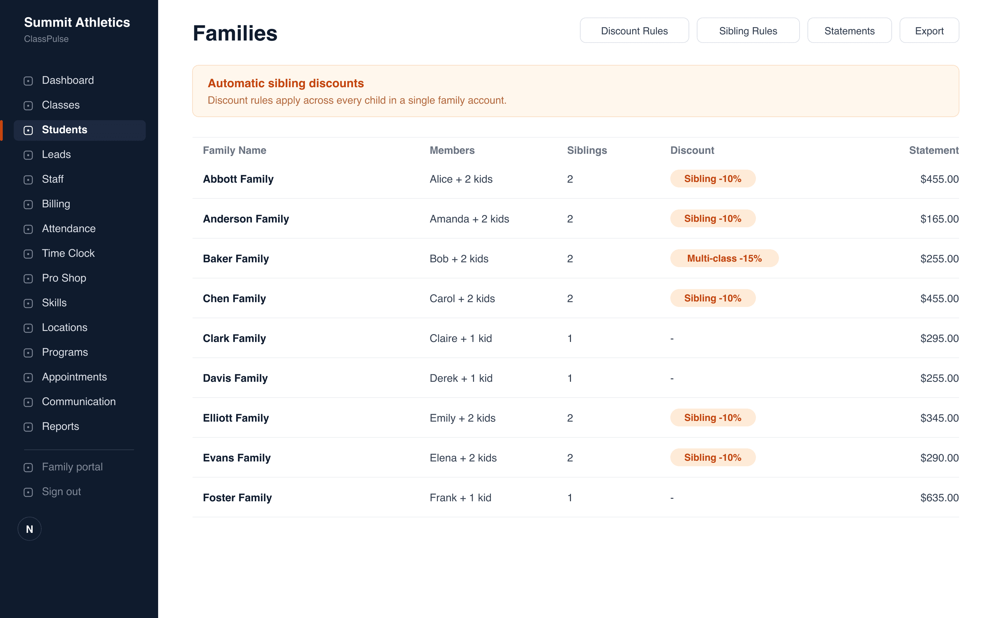Click the Summit Athletics logo text
This screenshot has height=618, width=990.
[x=77, y=22]
